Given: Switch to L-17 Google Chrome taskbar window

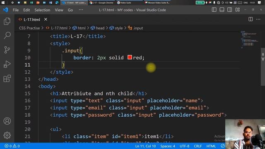Looking at the screenshot, I should [x=102, y=2].
